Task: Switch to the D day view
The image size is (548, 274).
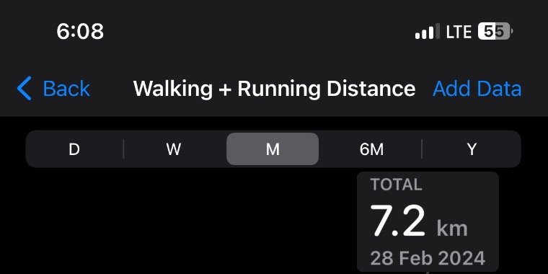Action: point(74,149)
